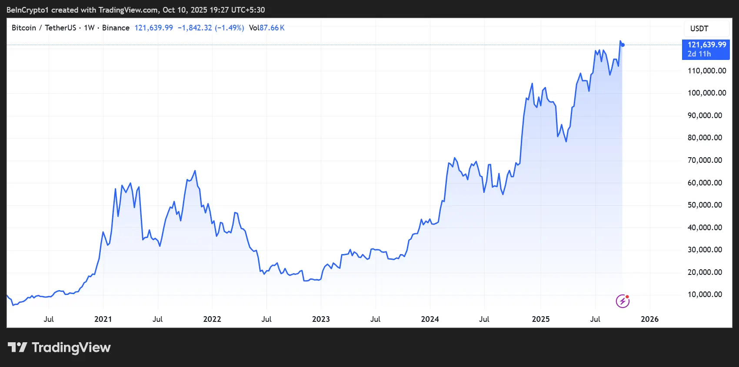The width and height of the screenshot is (739, 367).
Task: Click the 2021 label on the time axis
Action: 103,319
